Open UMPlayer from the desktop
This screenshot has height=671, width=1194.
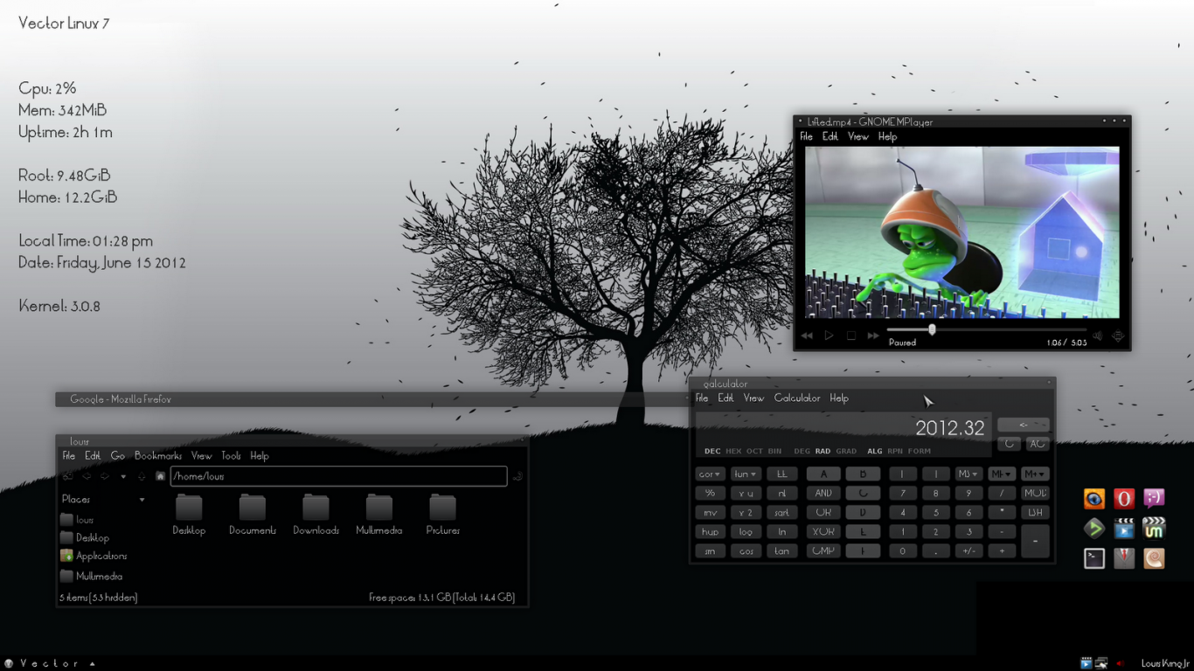point(1154,528)
